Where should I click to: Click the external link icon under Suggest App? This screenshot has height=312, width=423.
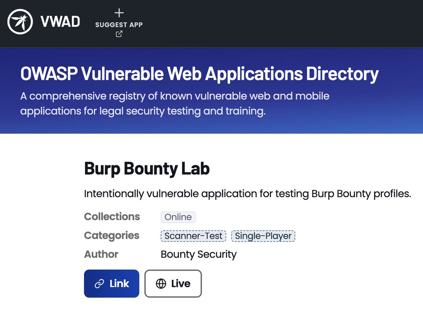119,34
